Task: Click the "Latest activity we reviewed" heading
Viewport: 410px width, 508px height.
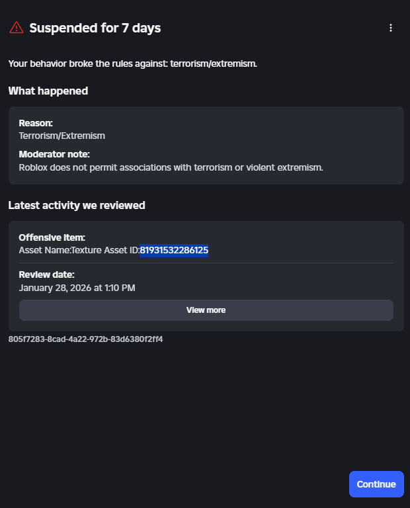Action: pyautogui.click(x=77, y=206)
